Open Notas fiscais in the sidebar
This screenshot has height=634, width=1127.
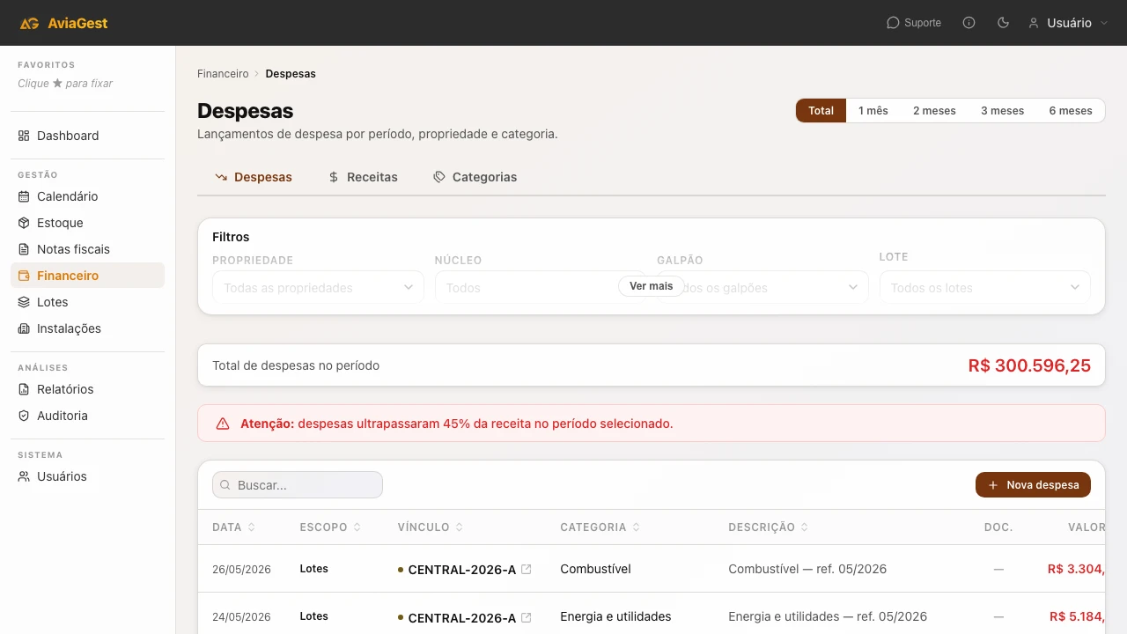coord(87,249)
